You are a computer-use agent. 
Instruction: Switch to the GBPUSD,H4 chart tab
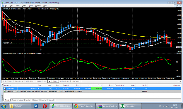(x=19, y=81)
